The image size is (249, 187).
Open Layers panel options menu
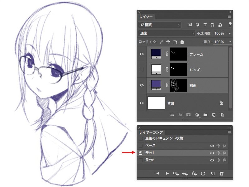(x=229, y=17)
